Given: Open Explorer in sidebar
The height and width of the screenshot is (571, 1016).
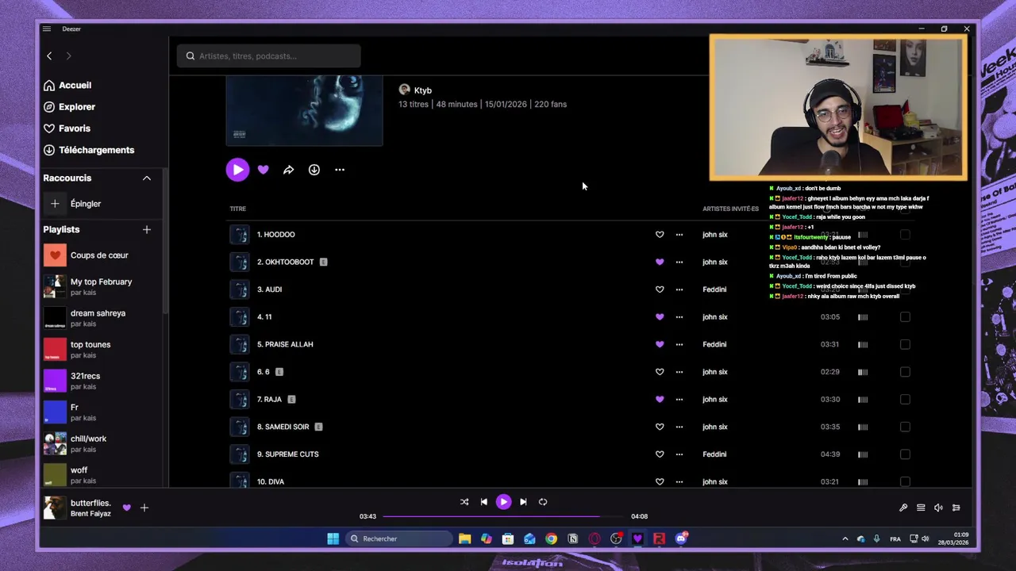Looking at the screenshot, I should [69, 107].
